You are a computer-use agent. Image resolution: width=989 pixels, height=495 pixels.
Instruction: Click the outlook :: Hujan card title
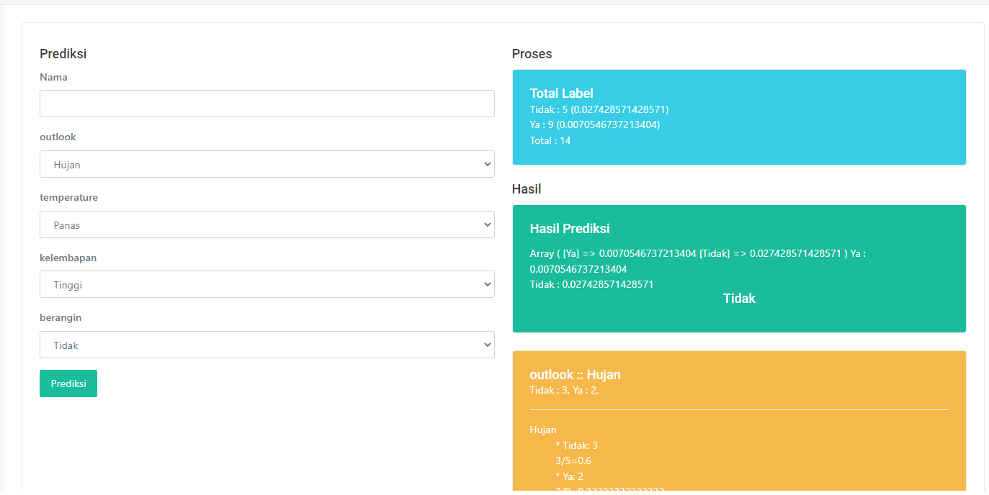tap(575, 375)
